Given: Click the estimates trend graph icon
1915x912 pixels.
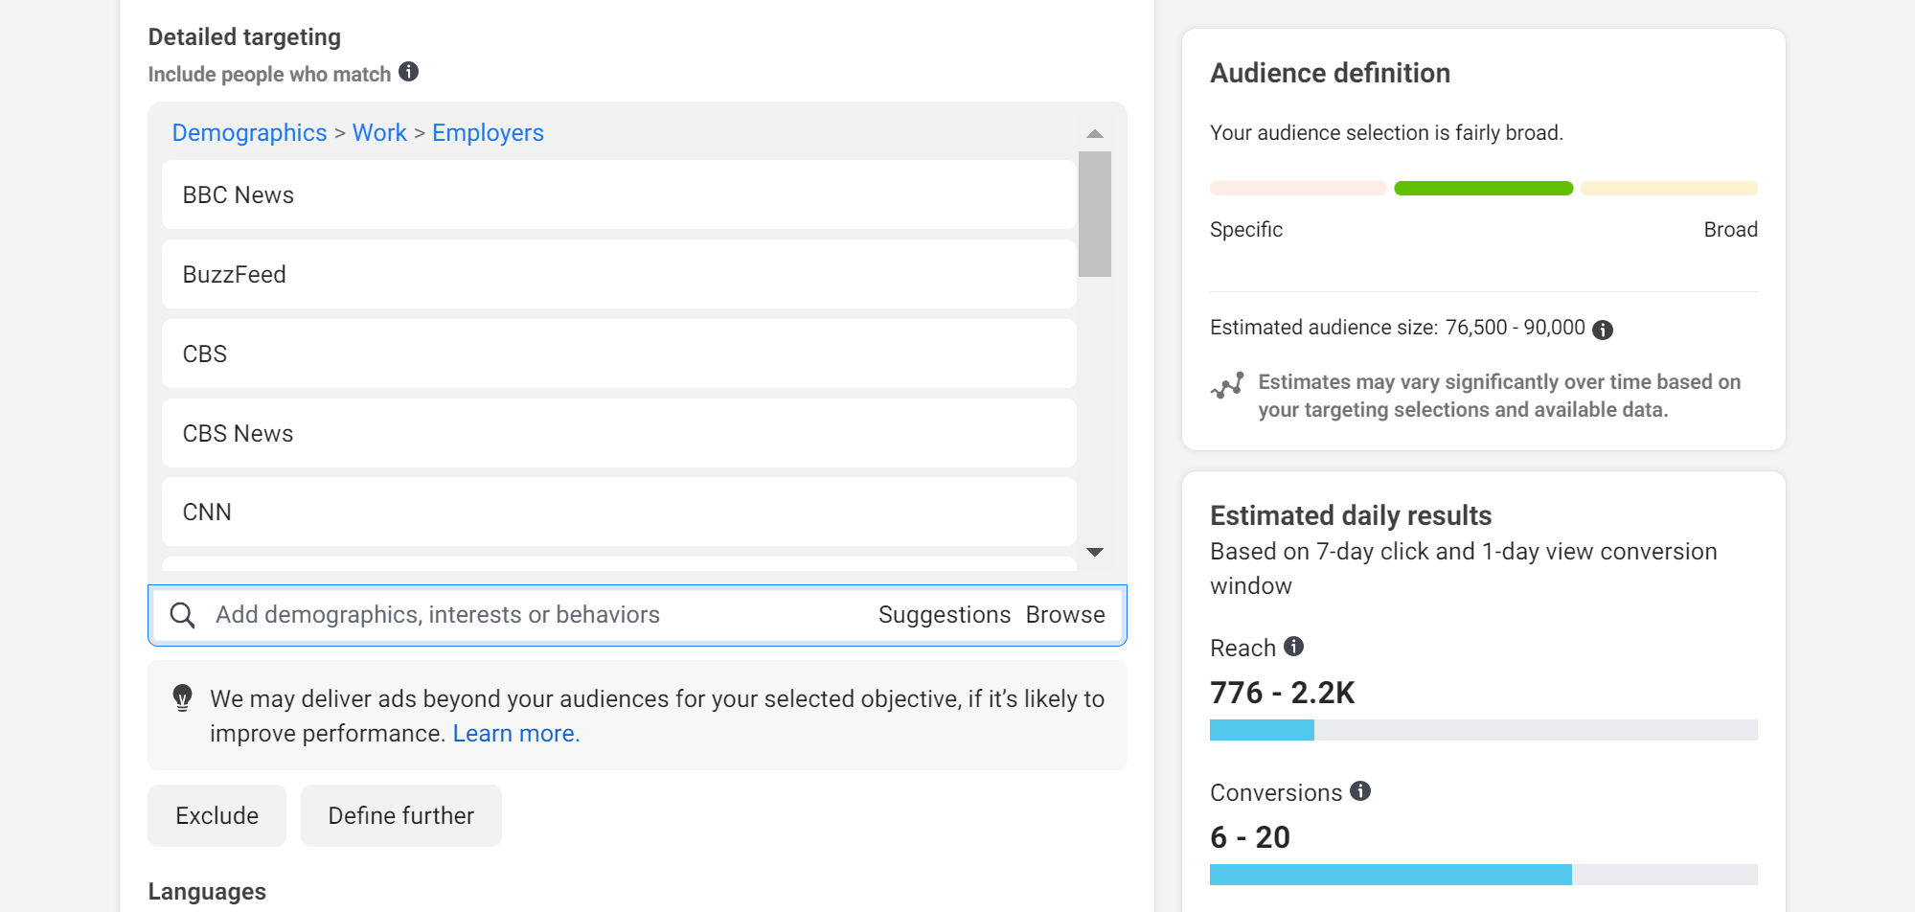Looking at the screenshot, I should [1227, 385].
